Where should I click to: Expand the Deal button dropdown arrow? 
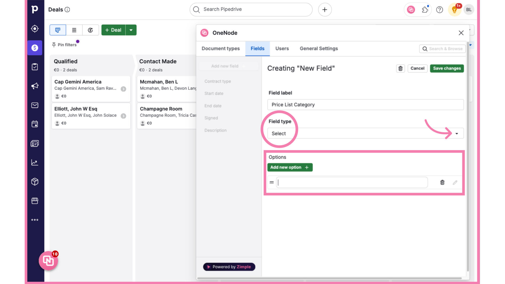point(131,30)
